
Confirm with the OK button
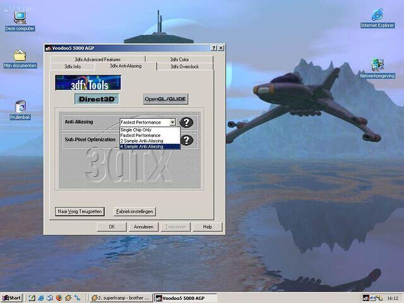point(112,227)
